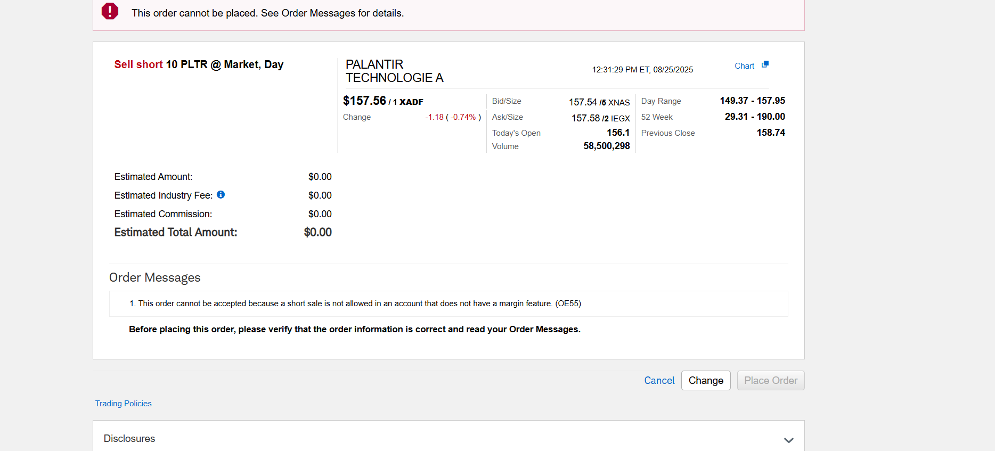Click the ask value 157.58 /2 IEGX

pyautogui.click(x=600, y=118)
